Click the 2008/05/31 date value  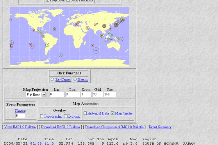coord(16,143)
